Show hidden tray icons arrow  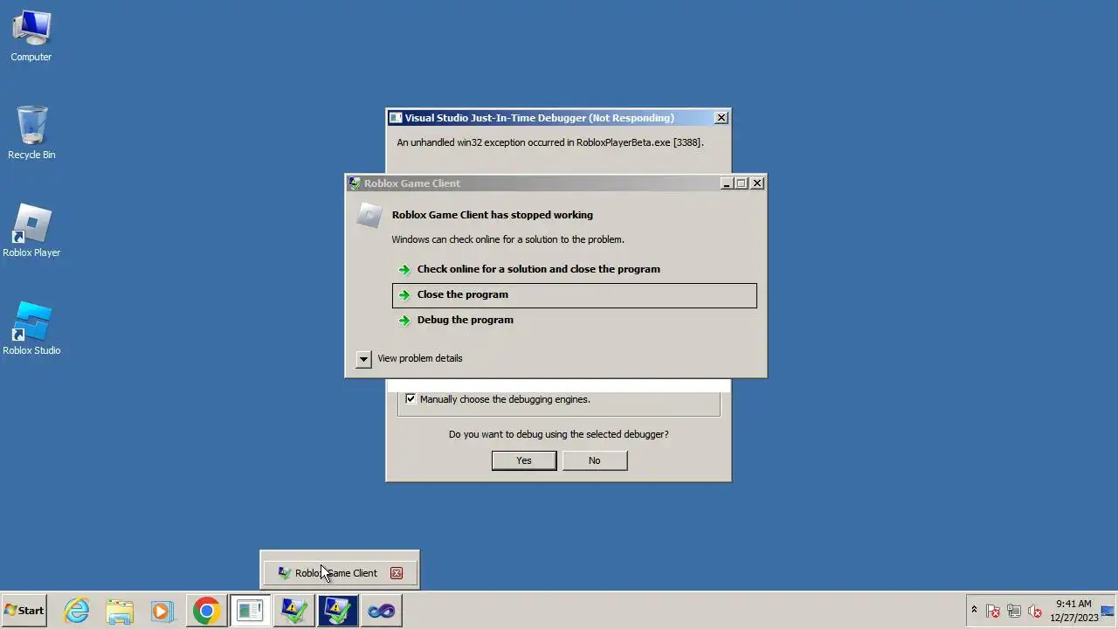tap(974, 610)
